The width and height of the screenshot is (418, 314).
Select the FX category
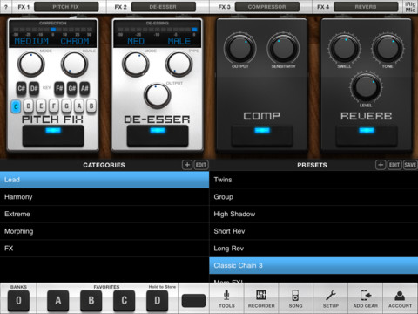[x=104, y=249]
